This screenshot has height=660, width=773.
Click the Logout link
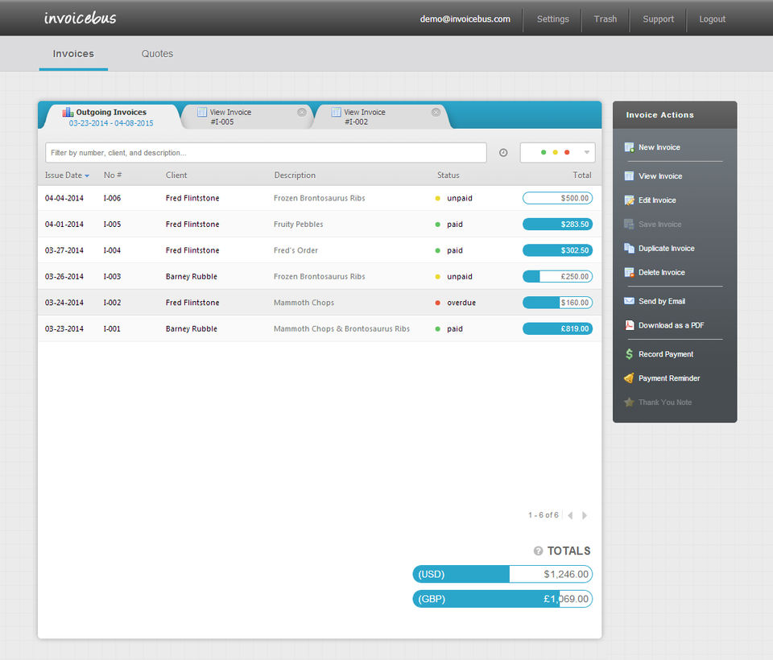[712, 19]
